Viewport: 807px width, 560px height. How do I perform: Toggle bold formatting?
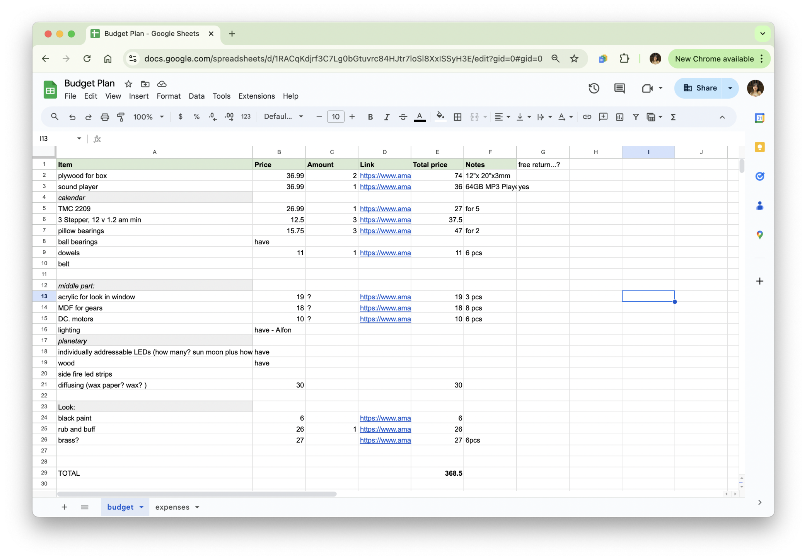coord(370,117)
